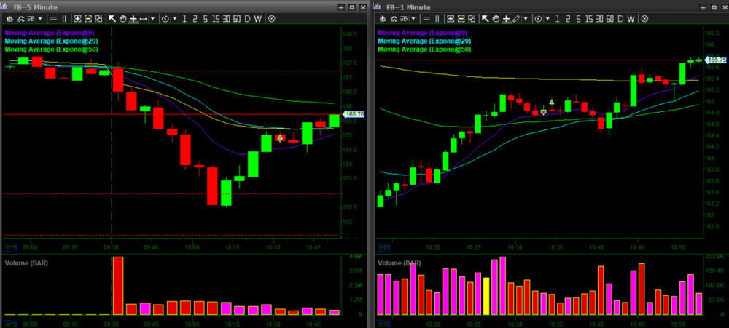The height and width of the screenshot is (328, 729).
Task: Select the arrow pointer tool in FB--5 Minute chart
Action: pos(113,17)
